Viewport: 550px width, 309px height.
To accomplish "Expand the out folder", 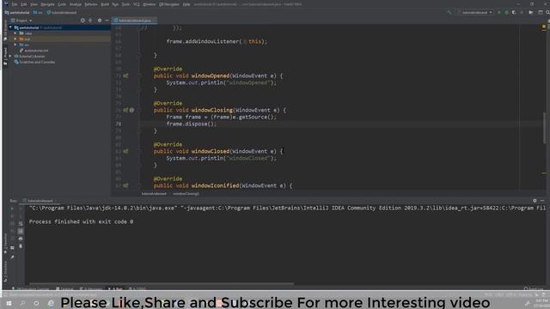I will tap(15, 39).
